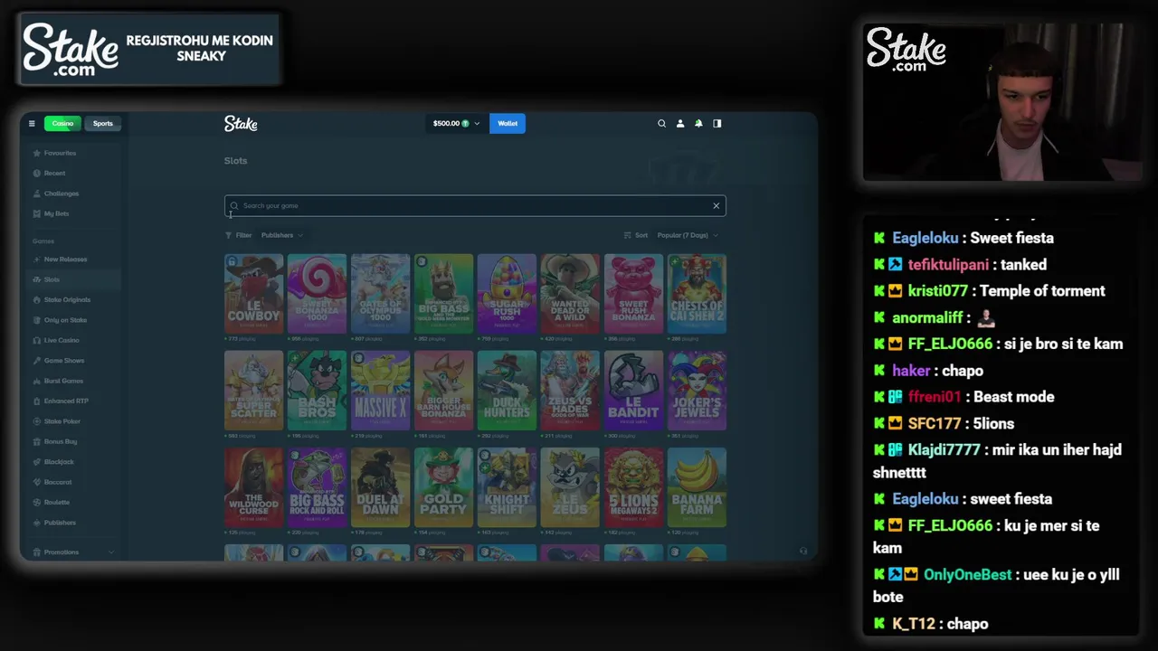The image size is (1158, 651).
Task: Open Duel at Dawn game
Action: pos(380,487)
